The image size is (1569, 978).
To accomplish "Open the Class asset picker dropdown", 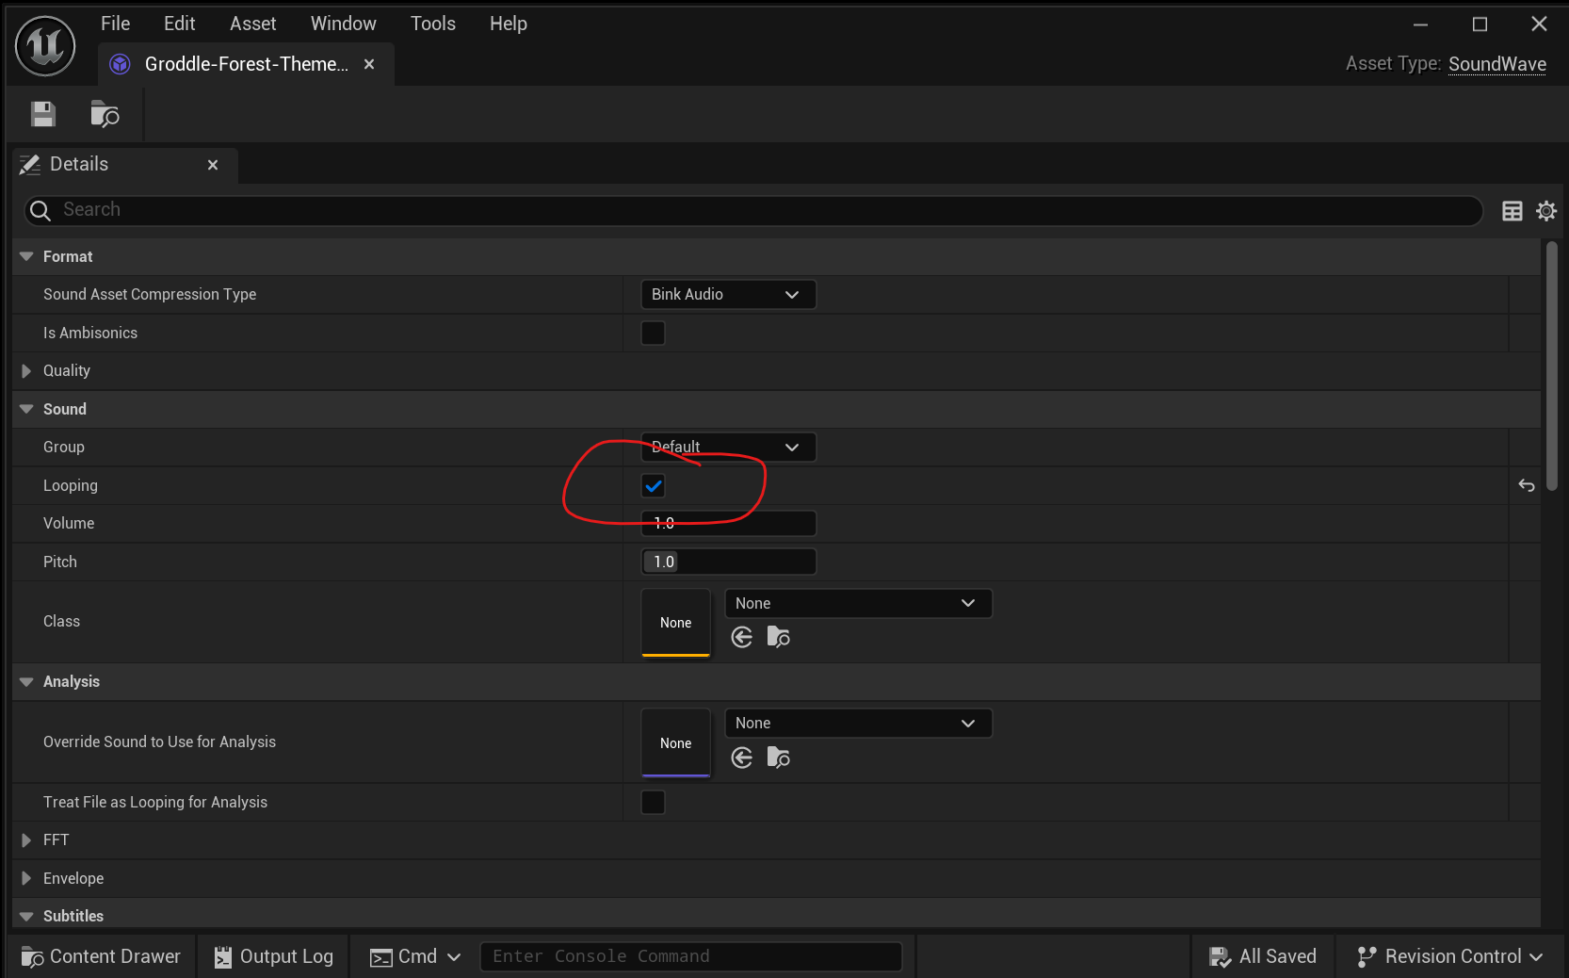I will tap(858, 603).
